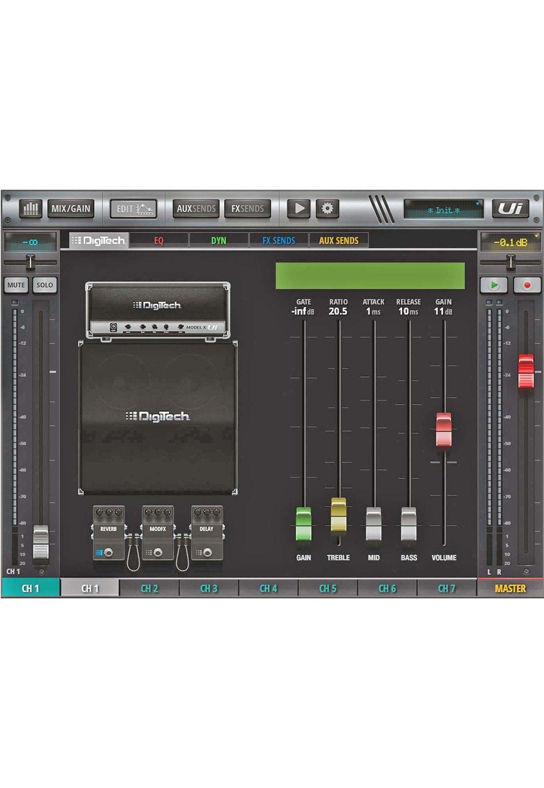
Task: Click the GATE -inf dB value
Action: pyautogui.click(x=303, y=311)
